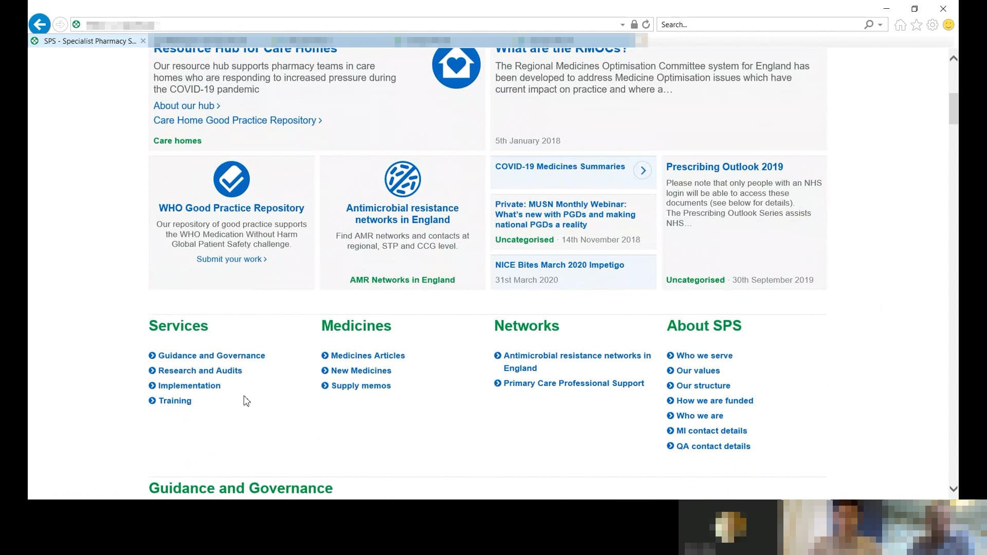987x555 pixels.
Task: Open the How we are funded link
Action: click(715, 400)
